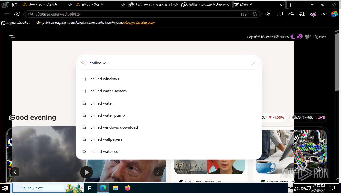The image size is (341, 193).
Task: Click Import favorites on favorites bar
Action: [16, 23]
